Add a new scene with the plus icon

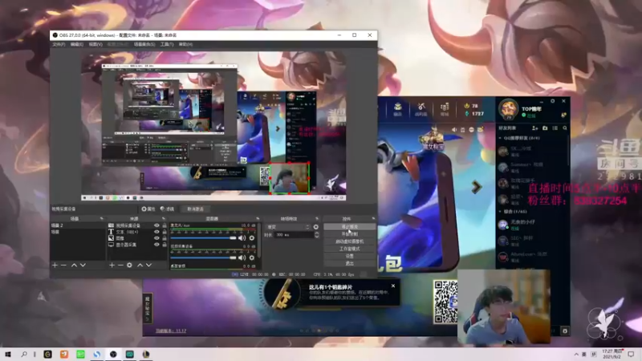(x=55, y=266)
